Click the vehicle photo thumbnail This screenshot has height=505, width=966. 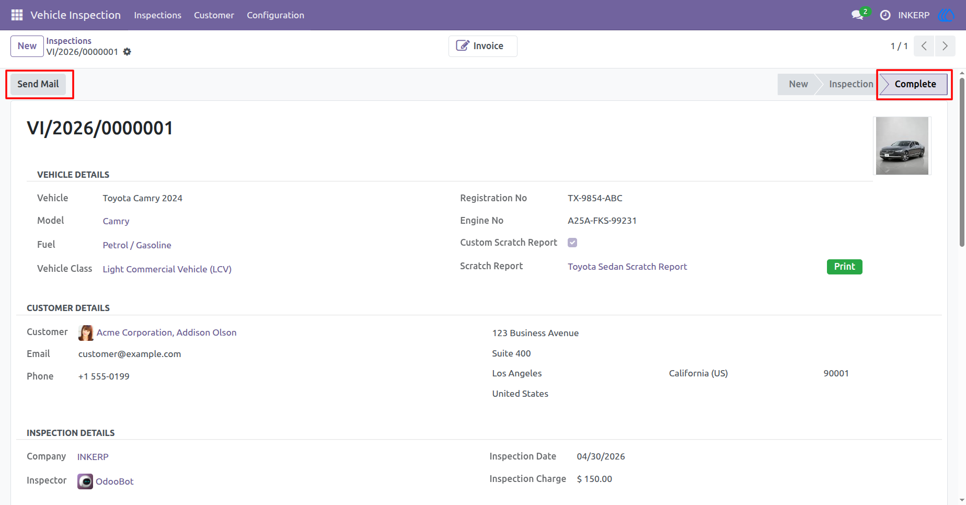(902, 146)
